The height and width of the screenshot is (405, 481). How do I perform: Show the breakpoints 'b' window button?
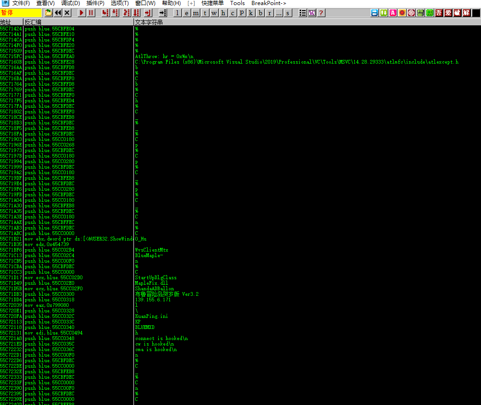[261, 13]
